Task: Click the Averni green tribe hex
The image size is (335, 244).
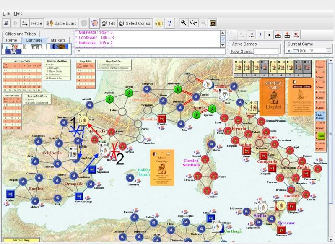Action: 129,93
